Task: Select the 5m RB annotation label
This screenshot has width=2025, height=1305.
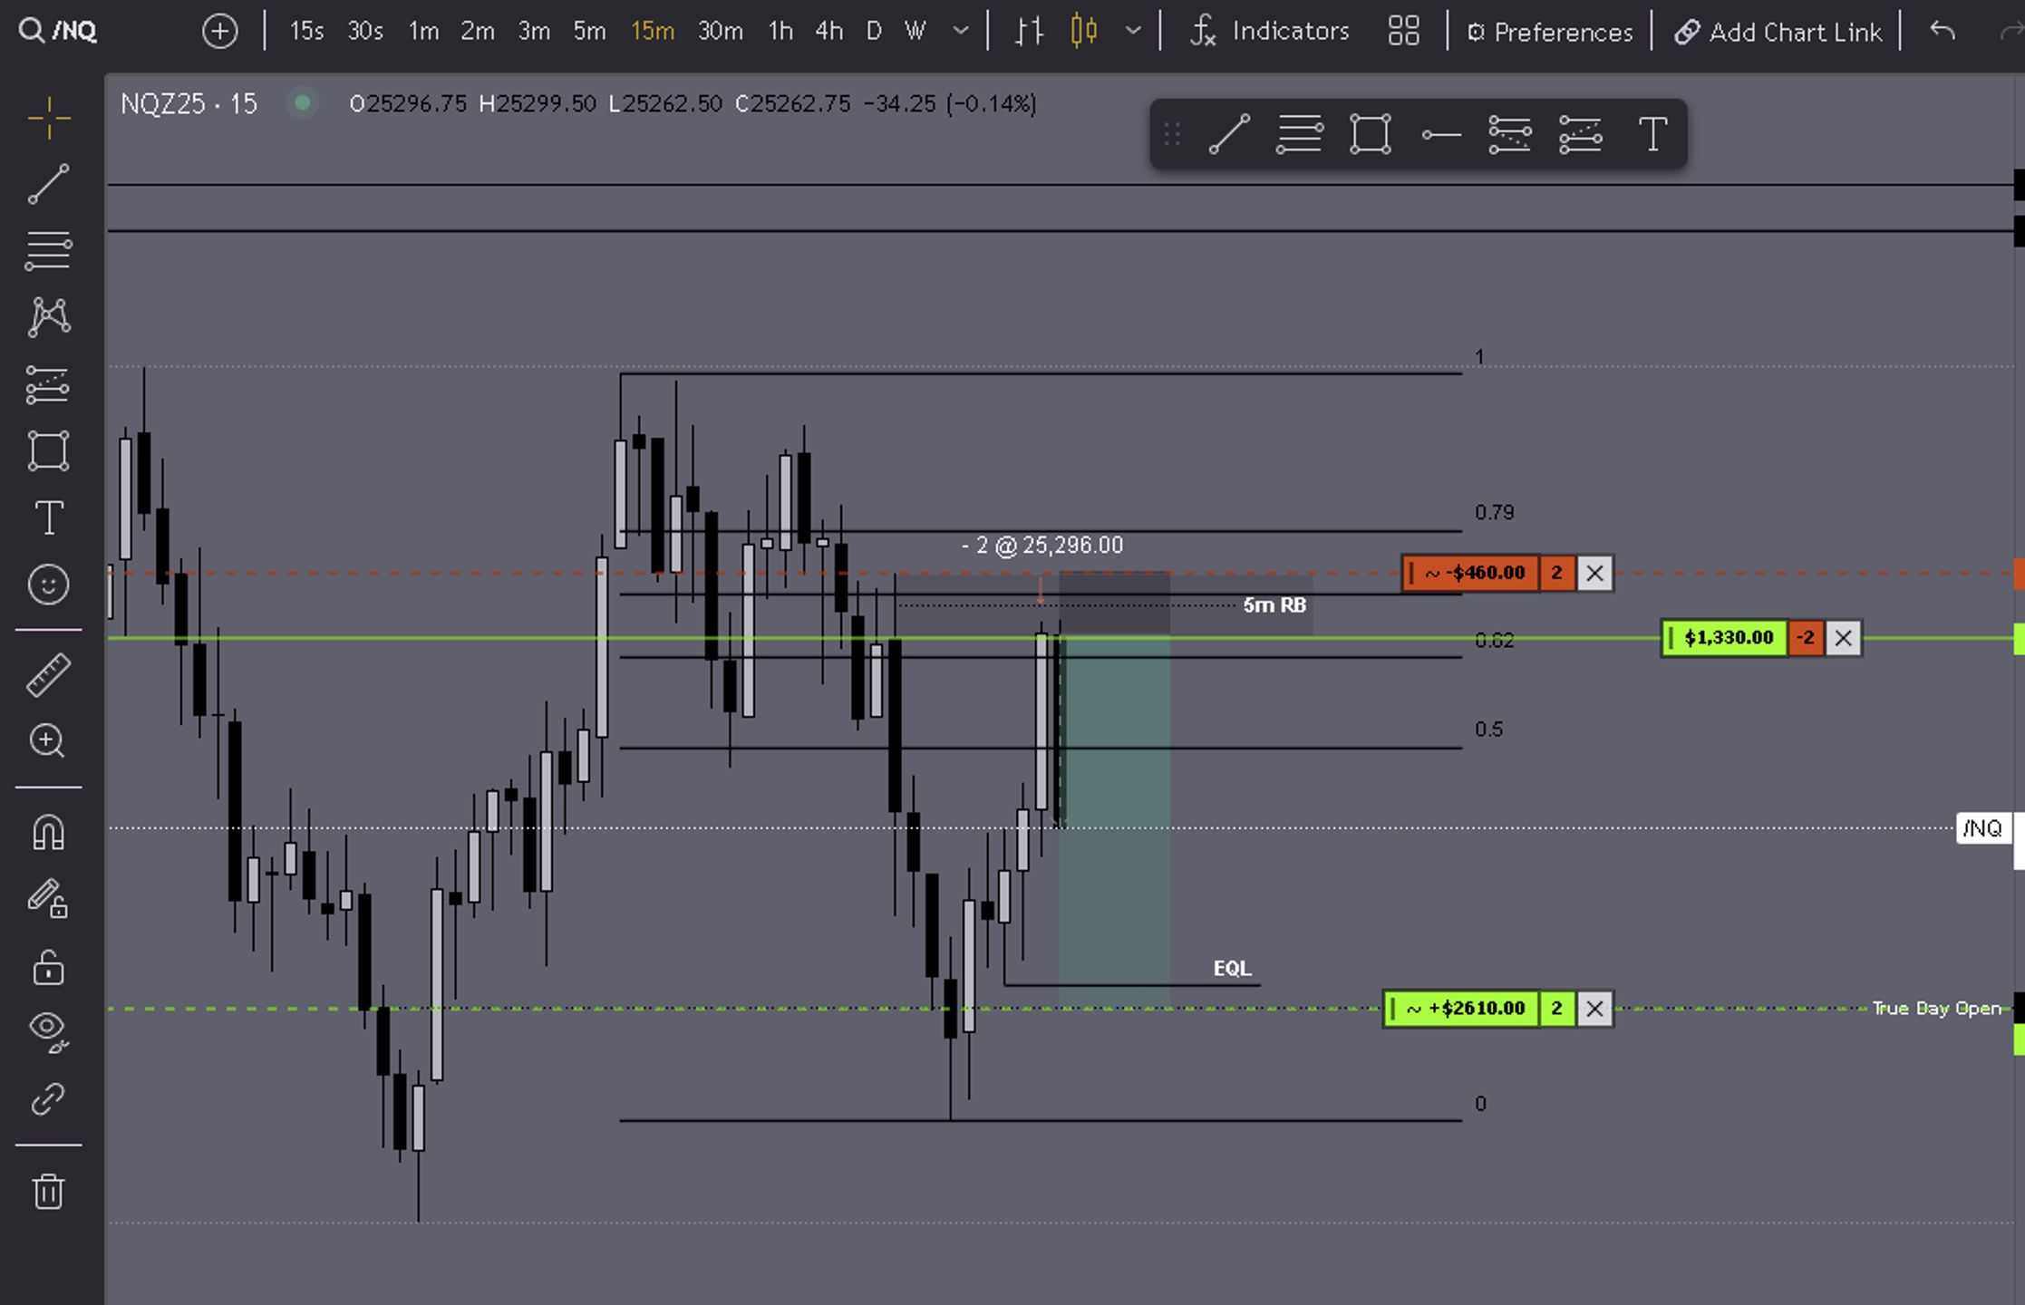Action: [x=1274, y=605]
